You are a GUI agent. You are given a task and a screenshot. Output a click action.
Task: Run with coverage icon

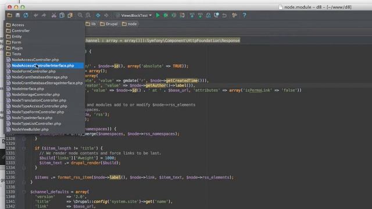coord(174,16)
